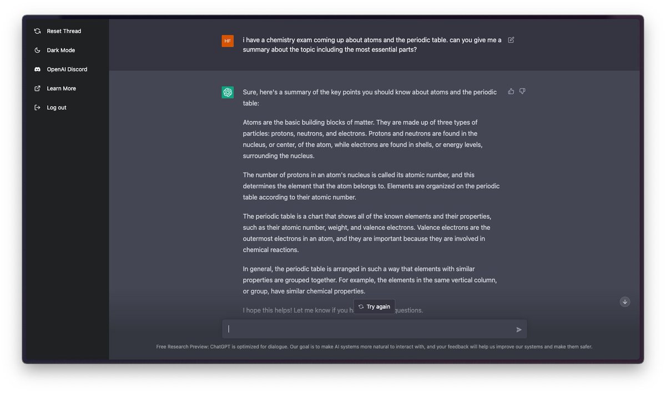The image size is (666, 393).
Task: Give the response a thumbs down
Action: coord(522,91)
